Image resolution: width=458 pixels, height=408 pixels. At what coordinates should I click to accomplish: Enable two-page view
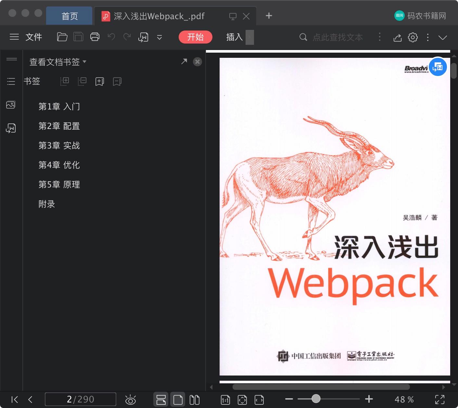coord(195,400)
